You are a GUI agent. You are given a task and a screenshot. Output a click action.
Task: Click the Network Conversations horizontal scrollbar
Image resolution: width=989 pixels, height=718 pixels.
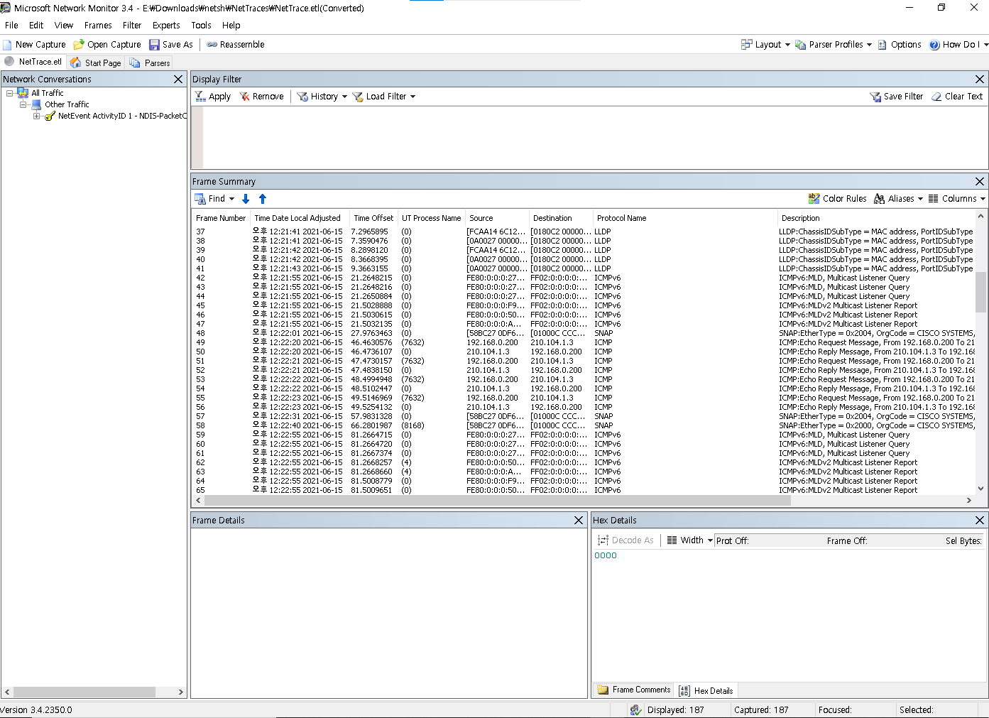point(84,692)
